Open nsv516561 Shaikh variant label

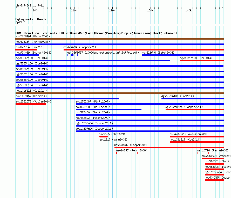pos(218,161)
